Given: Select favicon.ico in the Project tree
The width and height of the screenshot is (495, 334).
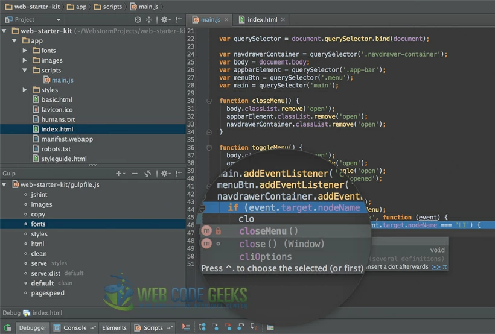Looking at the screenshot, I should coord(53,110).
